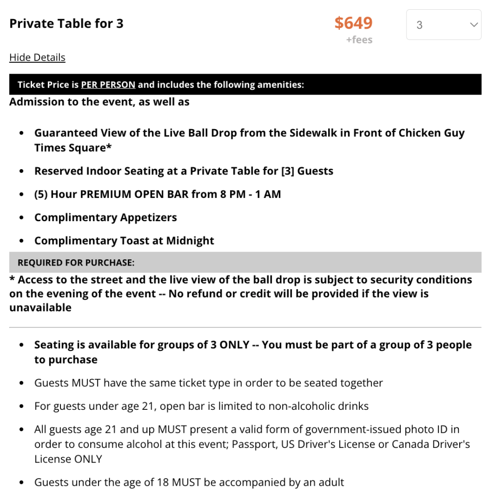This screenshot has width=489, height=499.
Task: Click the government-issued photo ID requirement text
Action: (252, 444)
